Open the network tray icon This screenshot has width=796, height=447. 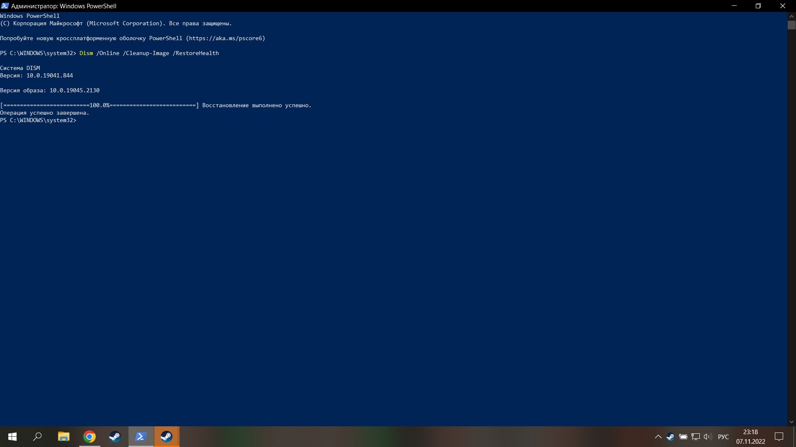tap(696, 437)
